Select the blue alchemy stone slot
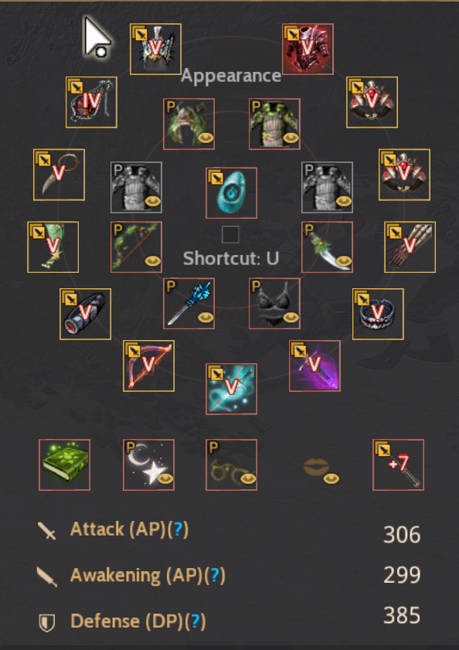The width and height of the screenshot is (459, 650). point(231,192)
